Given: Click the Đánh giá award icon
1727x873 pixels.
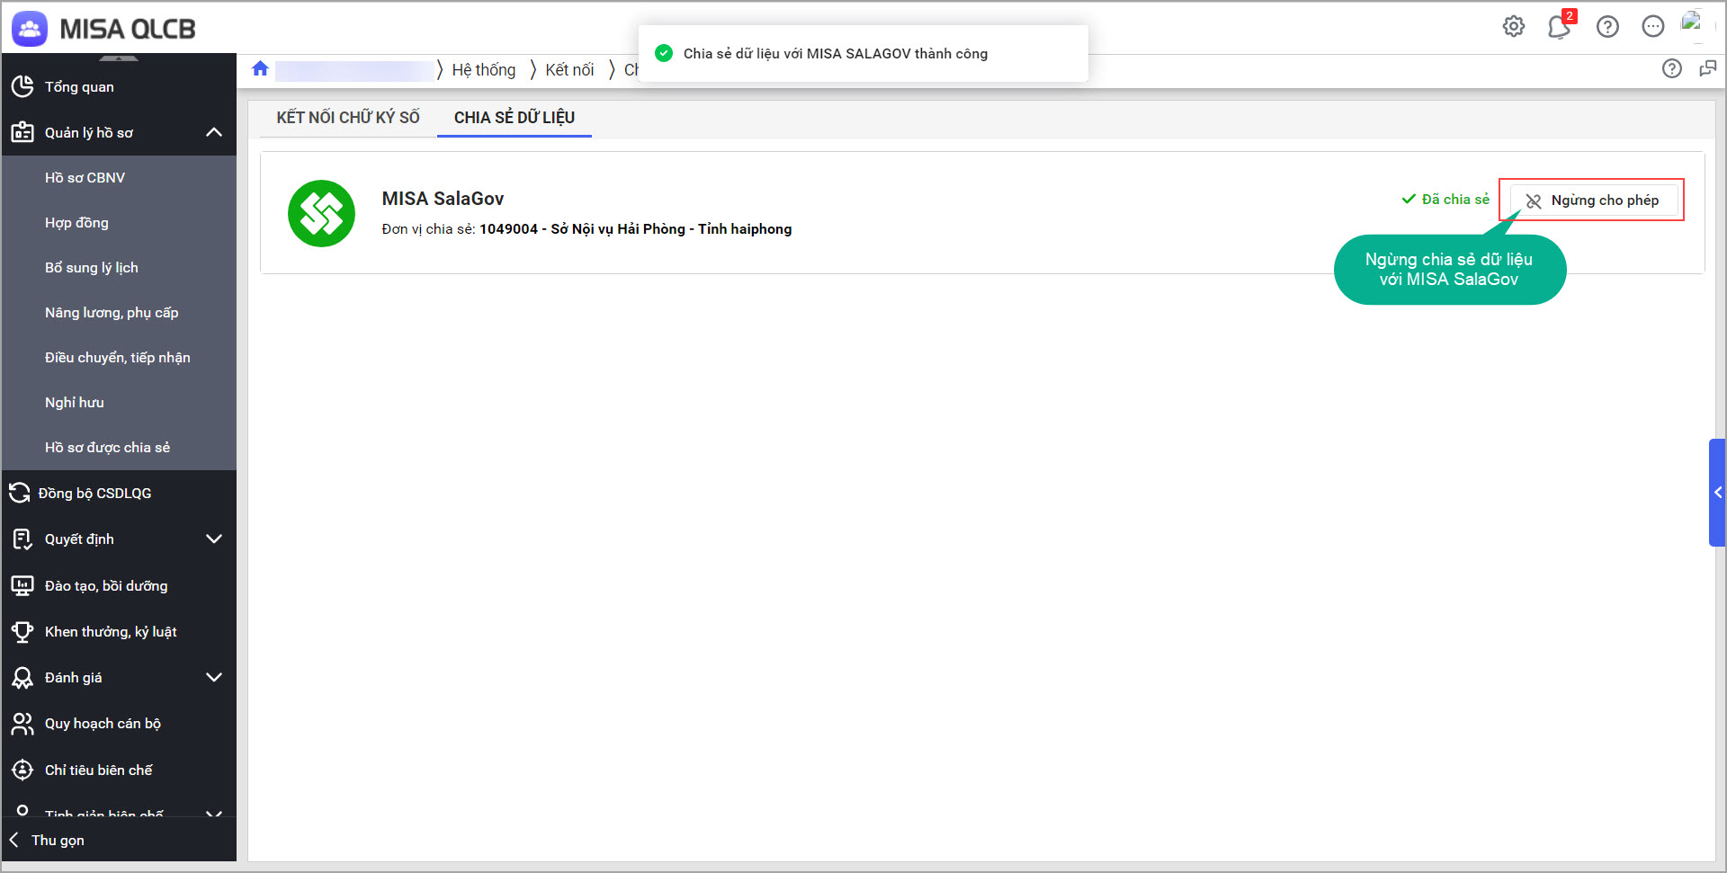Looking at the screenshot, I should coord(22,677).
